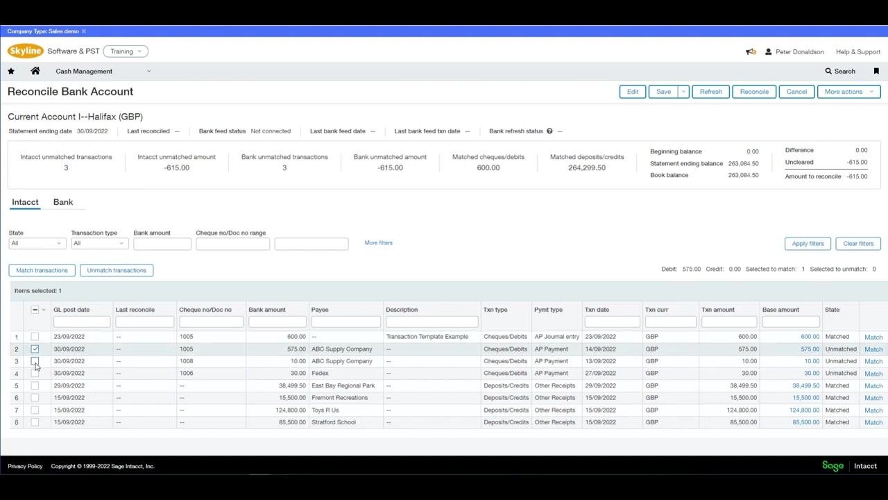The image size is (888, 500).
Task: Check the Fedex row checkbox
Action: tap(35, 374)
